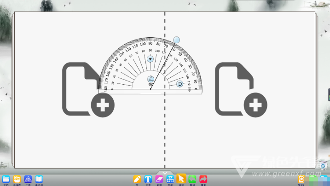Open the documents folder icon in bottom toolbar
The image size is (330, 186).
pyautogui.click(x=6, y=179)
